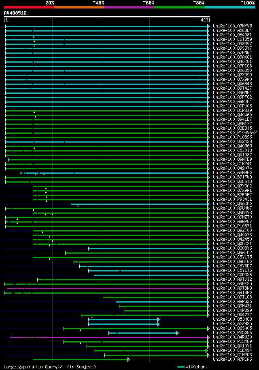Click the red 20% segment of the identity color scale
259x370 pixels.
tap(29, 7)
